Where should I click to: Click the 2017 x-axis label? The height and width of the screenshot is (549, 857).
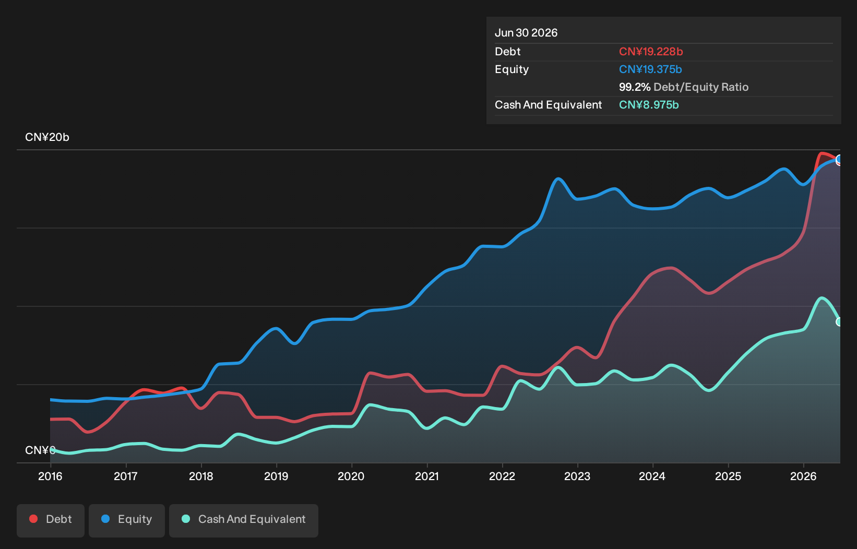pyautogui.click(x=126, y=476)
